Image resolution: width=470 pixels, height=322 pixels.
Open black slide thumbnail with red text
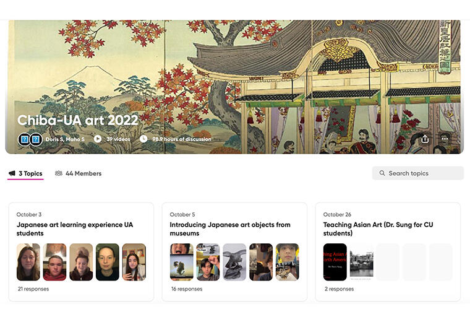click(335, 262)
